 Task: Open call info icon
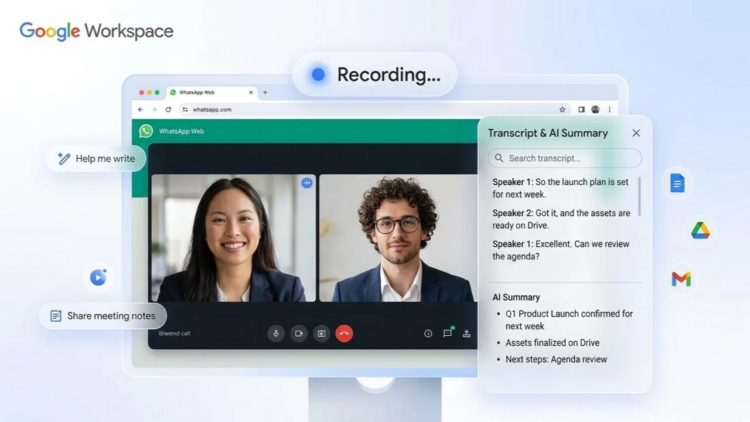point(428,333)
